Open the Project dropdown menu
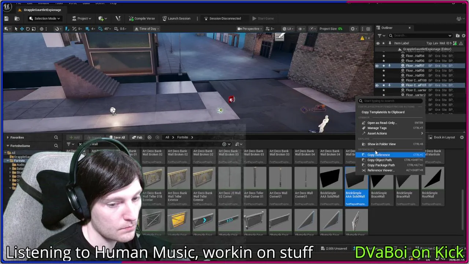Image resolution: width=469 pixels, height=264 pixels. pyautogui.click(x=82, y=18)
